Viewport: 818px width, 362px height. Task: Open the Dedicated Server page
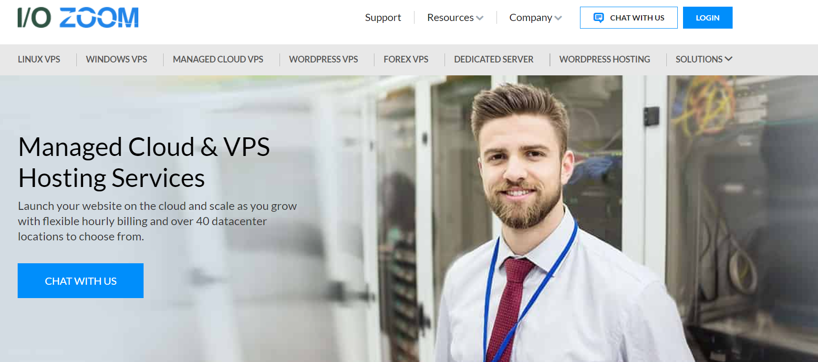pos(494,59)
